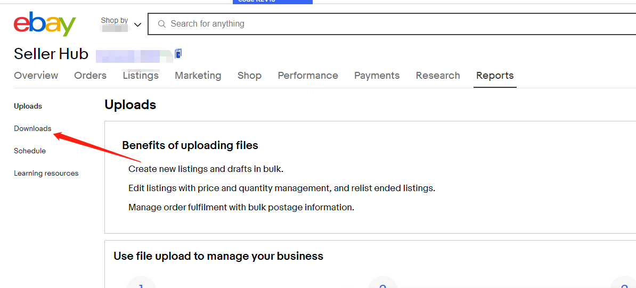
Task: Click the Seller Hub title
Action: click(x=51, y=54)
